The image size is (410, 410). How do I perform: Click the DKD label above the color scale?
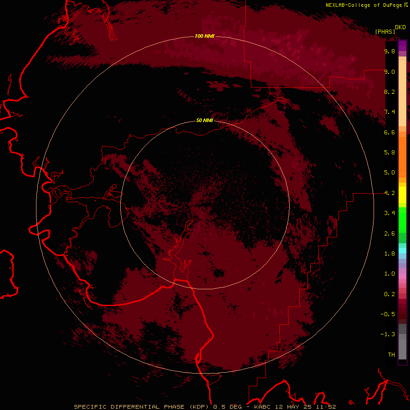[400, 27]
